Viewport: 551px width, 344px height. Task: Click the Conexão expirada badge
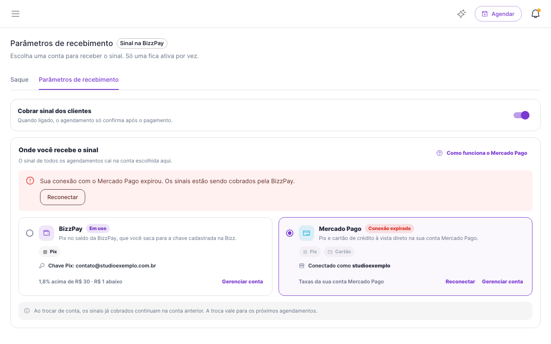pyautogui.click(x=390, y=228)
